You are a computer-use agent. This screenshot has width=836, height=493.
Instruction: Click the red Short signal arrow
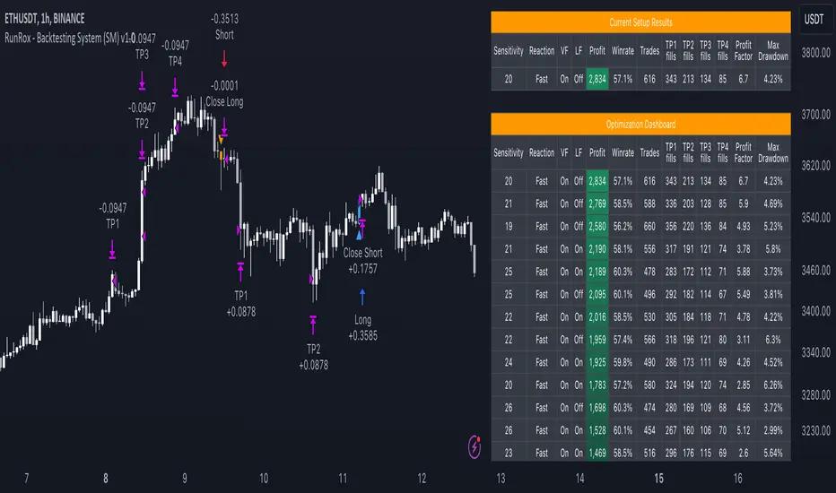(224, 58)
